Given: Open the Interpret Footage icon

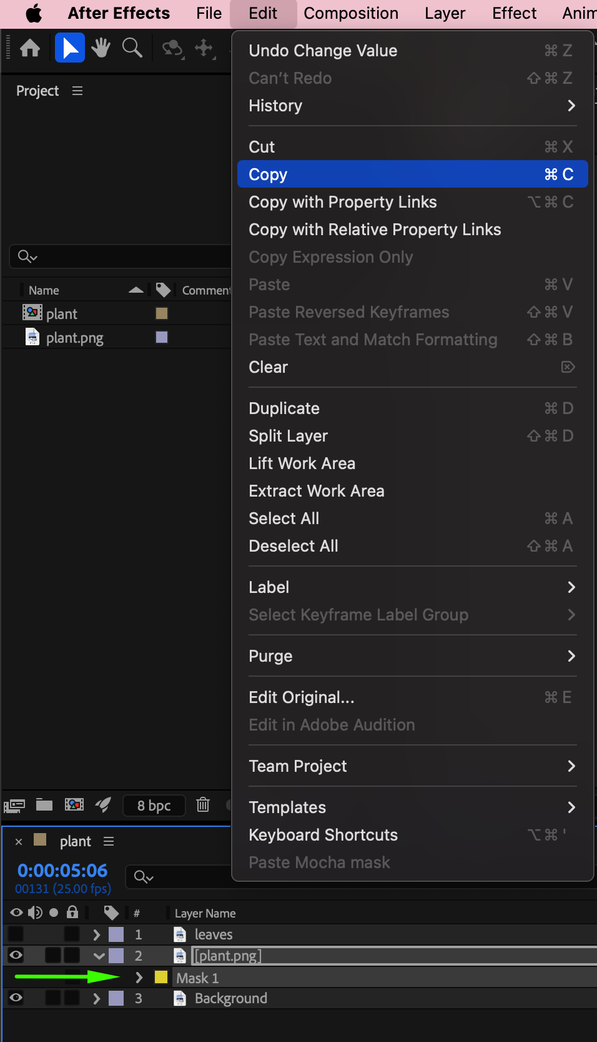Looking at the screenshot, I should point(14,806).
